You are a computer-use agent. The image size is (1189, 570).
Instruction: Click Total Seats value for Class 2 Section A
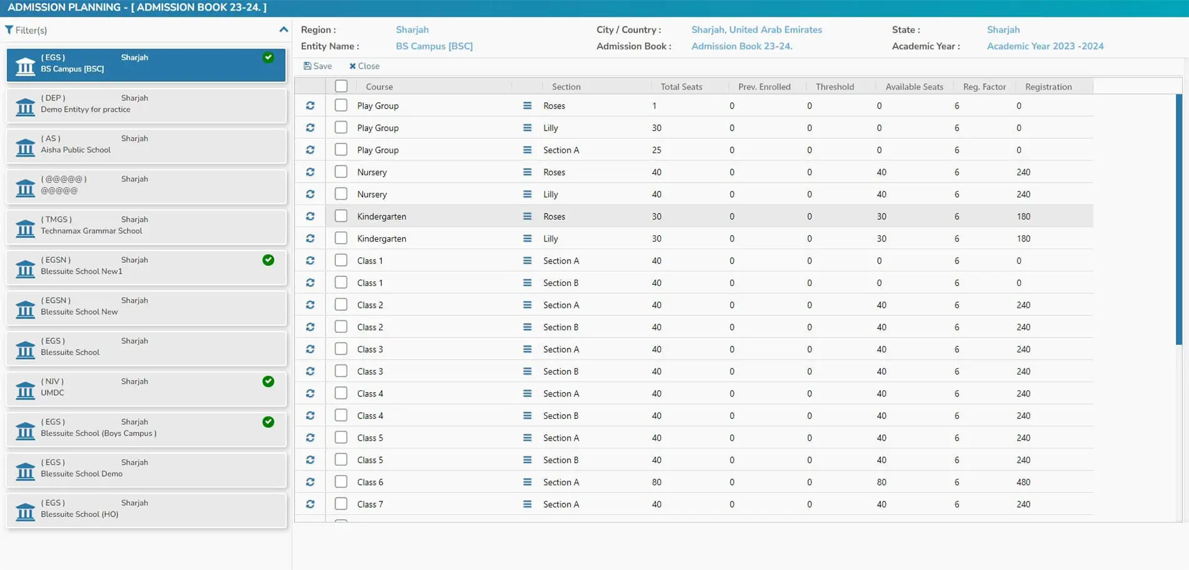[x=656, y=305]
